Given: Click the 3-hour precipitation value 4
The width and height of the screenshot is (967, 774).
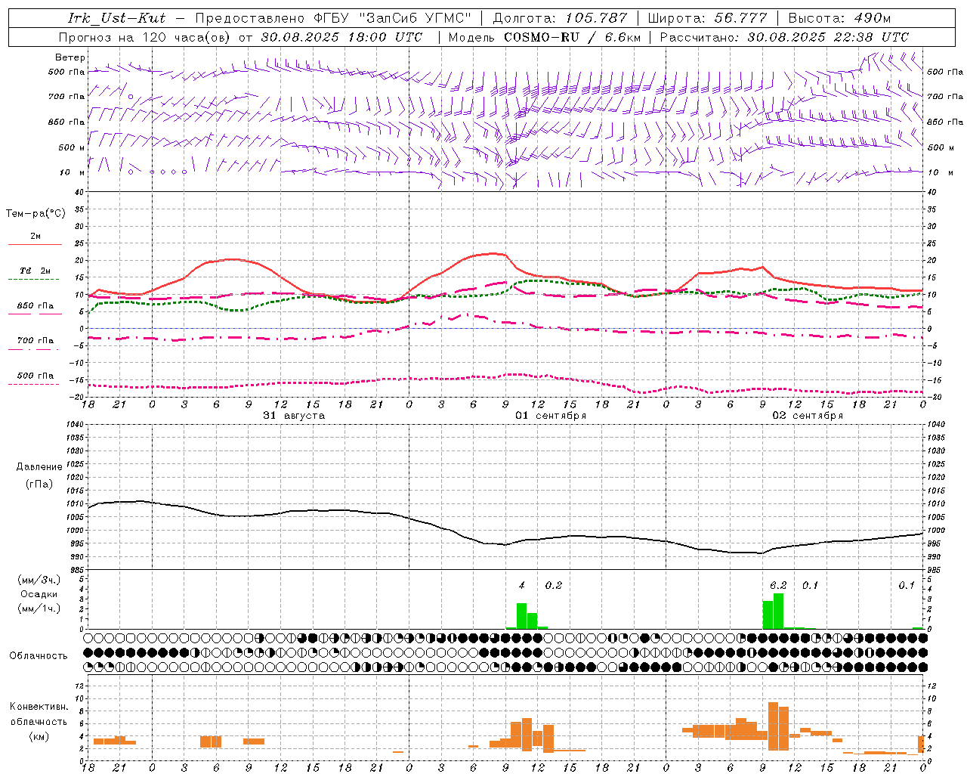Looking at the screenshot, I should click(x=521, y=585).
